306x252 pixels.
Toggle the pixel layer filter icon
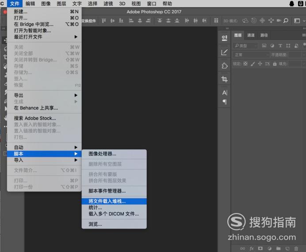coord(264,46)
